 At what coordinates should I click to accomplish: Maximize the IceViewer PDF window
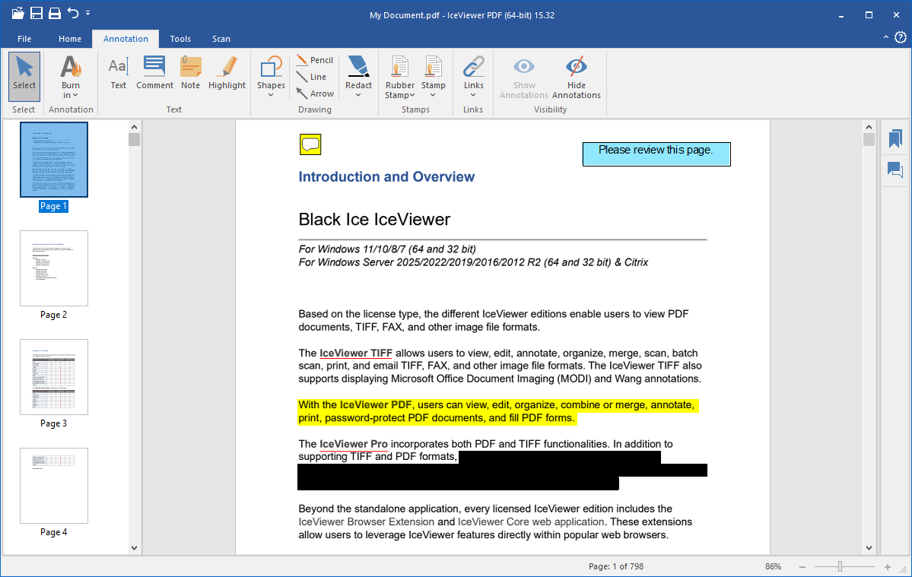coord(869,15)
